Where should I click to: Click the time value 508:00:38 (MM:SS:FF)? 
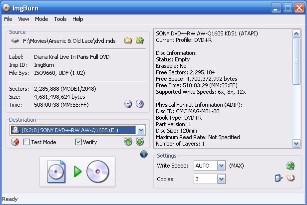point(61,105)
